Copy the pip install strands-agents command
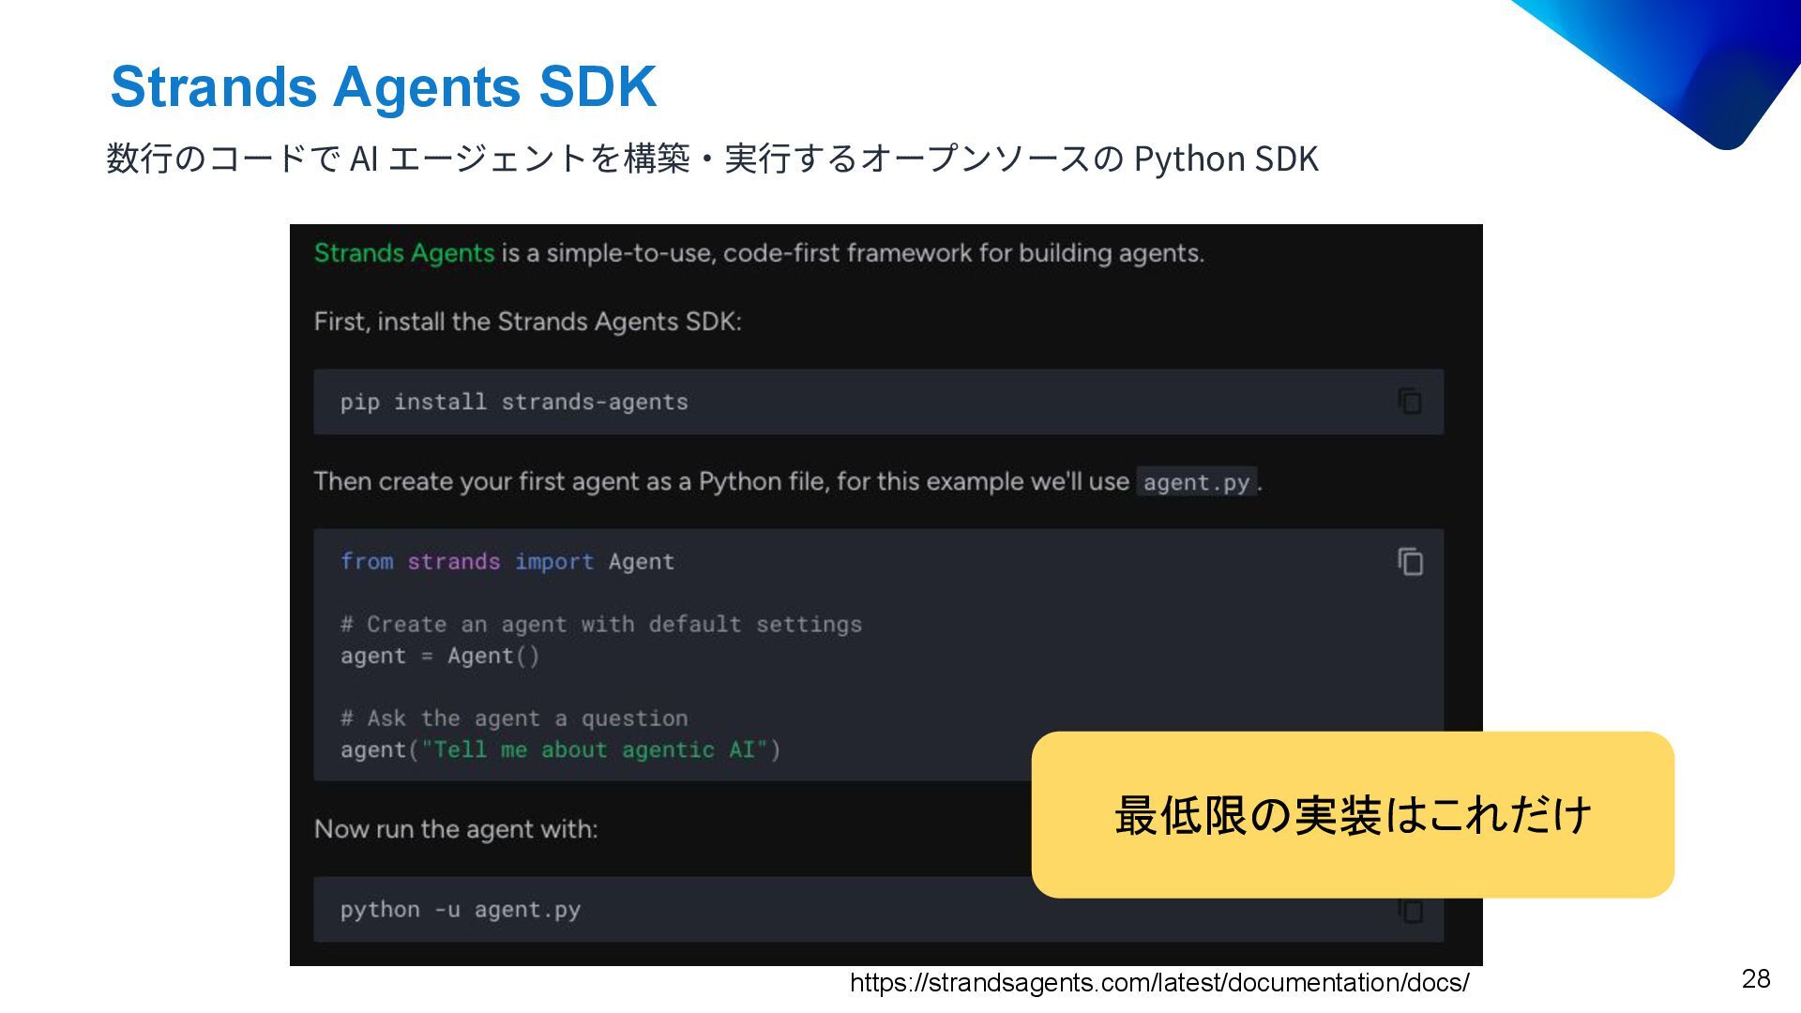 click(x=1410, y=401)
